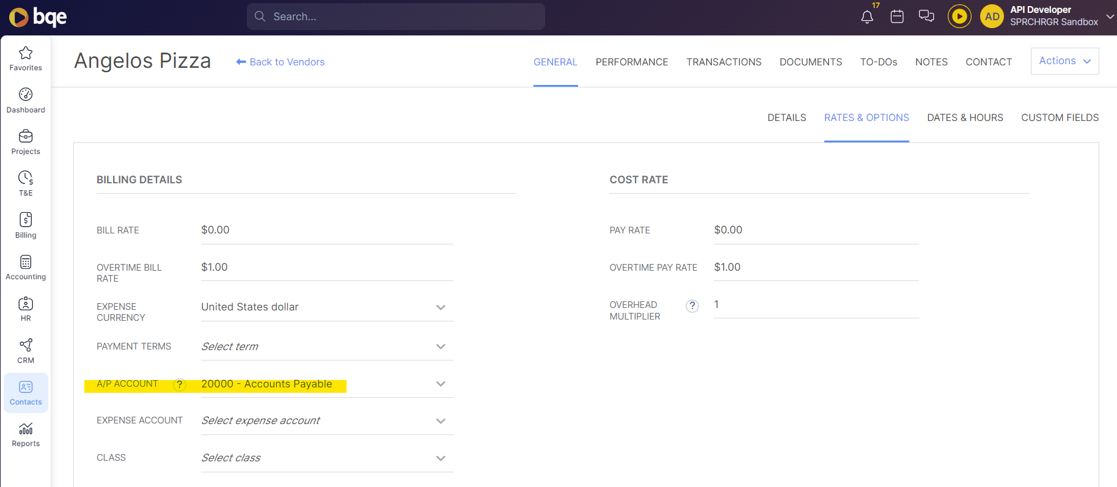Open the Dashboard sidebar icon
Screen dimensions: 1117x487
click(x=26, y=101)
